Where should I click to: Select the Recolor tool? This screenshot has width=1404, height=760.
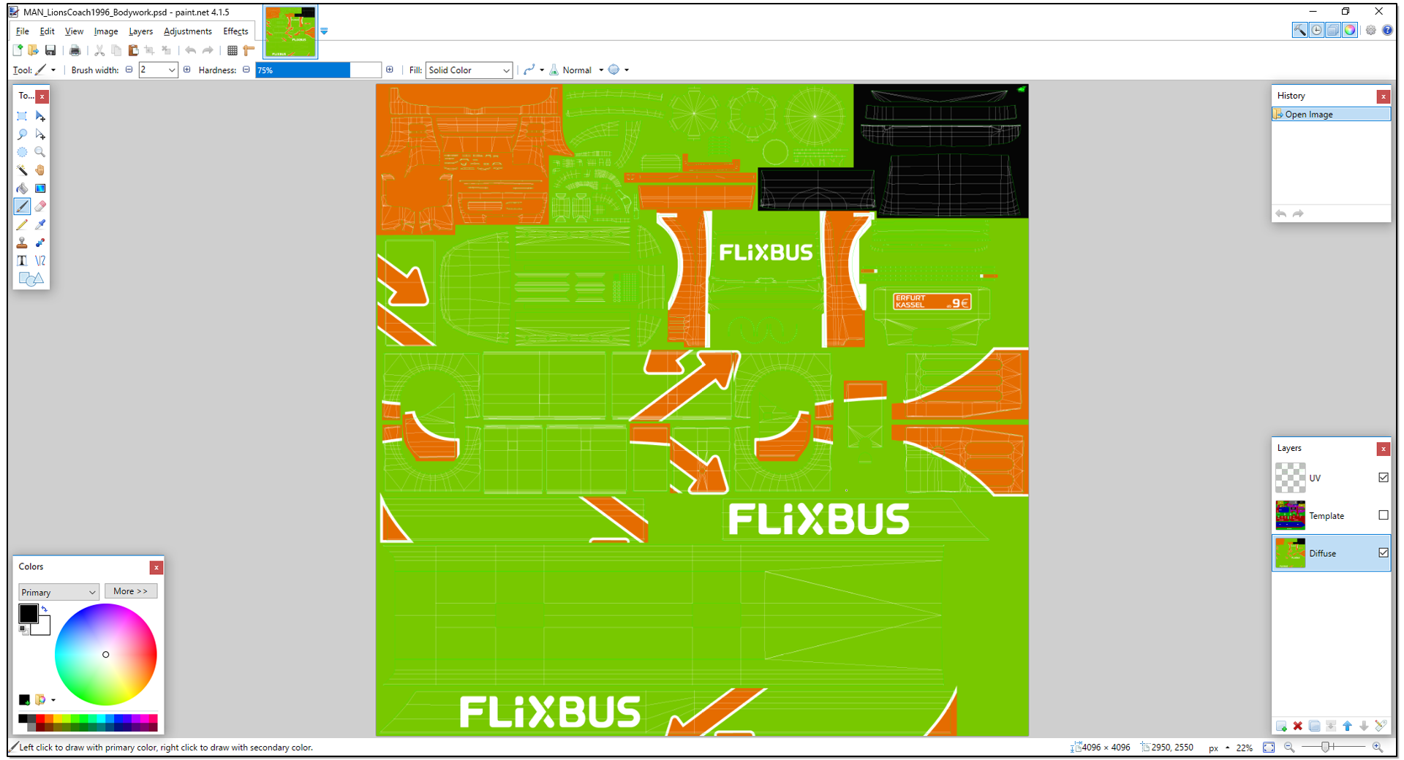(x=40, y=243)
